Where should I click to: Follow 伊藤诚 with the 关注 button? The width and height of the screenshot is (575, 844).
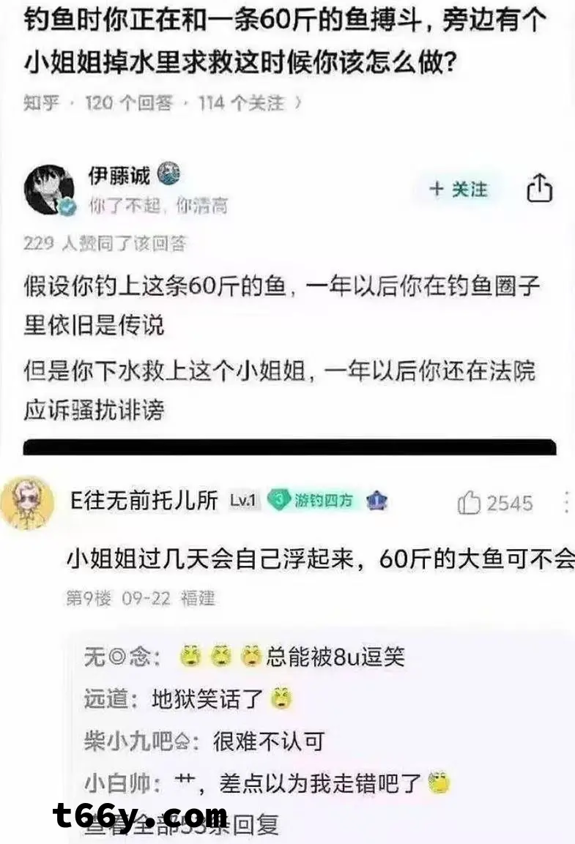(459, 190)
